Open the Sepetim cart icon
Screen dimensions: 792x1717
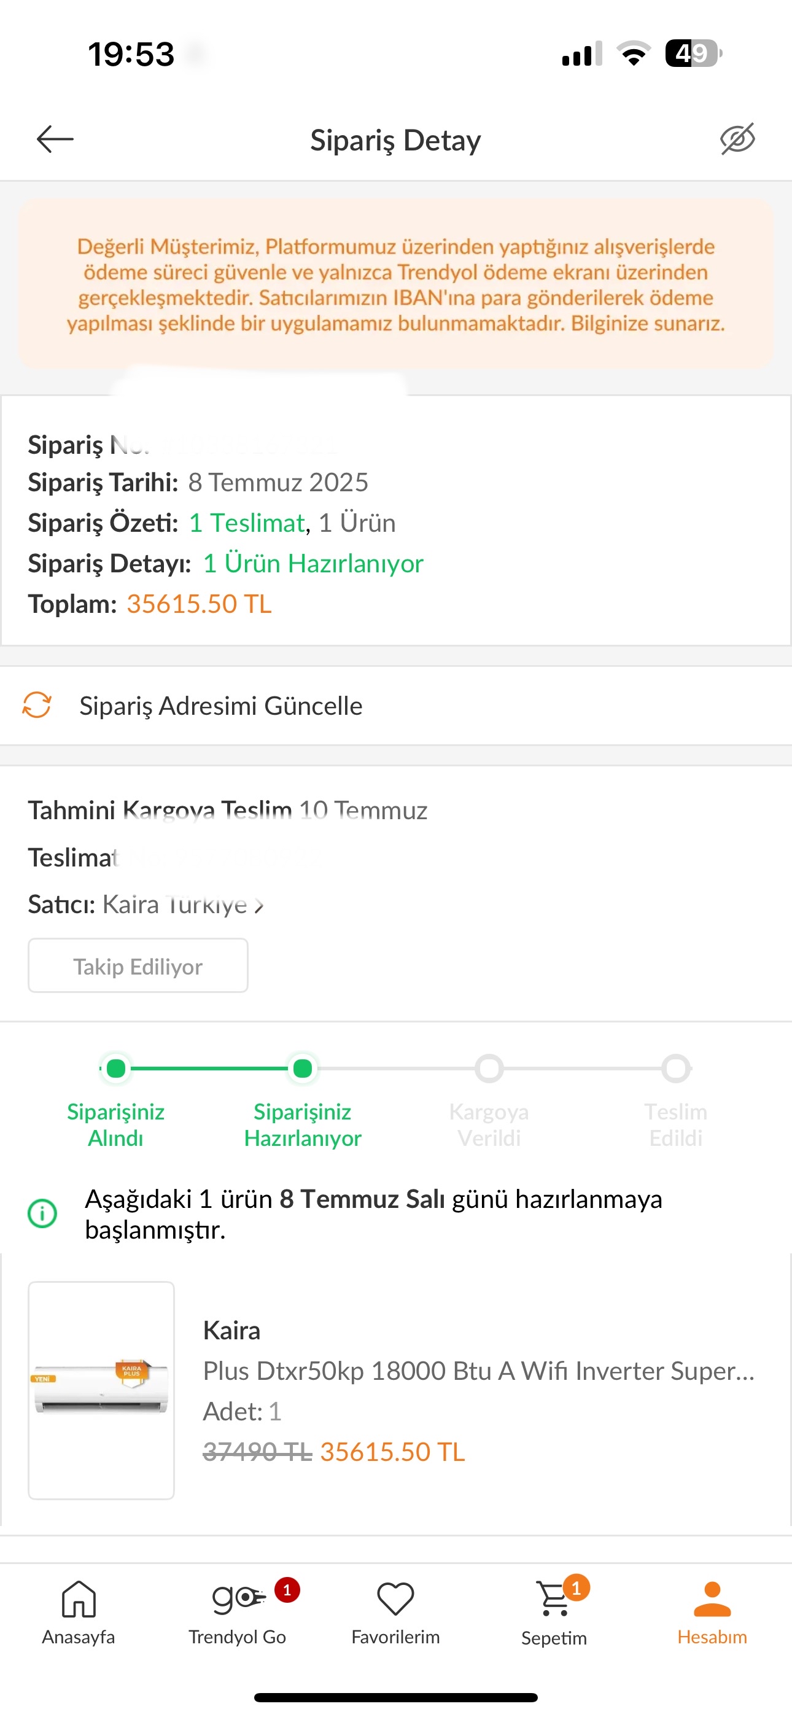[x=554, y=1598]
